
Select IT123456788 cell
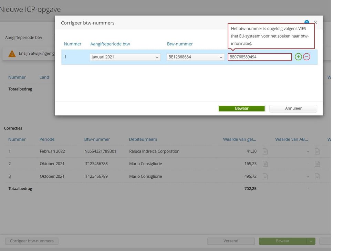pos(96,164)
